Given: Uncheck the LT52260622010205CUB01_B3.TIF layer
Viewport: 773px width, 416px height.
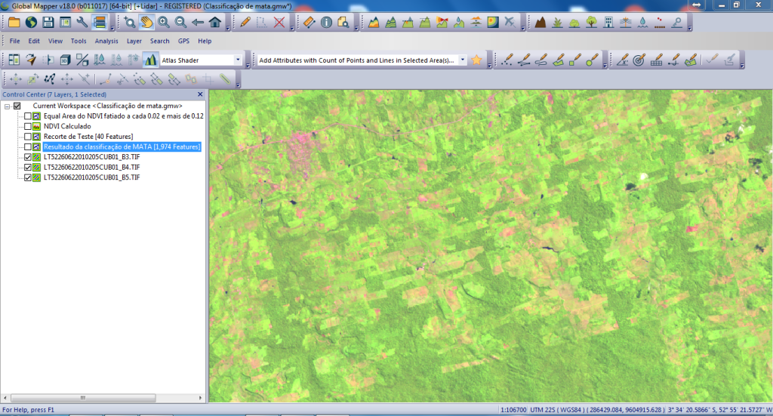Looking at the screenshot, I should click(x=28, y=157).
